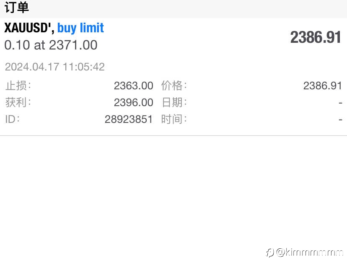This screenshot has width=347, height=268.
Task: Click the 止损 label
Action: pos(18,86)
